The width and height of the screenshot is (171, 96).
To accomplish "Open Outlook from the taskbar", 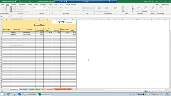I will 20,94.
